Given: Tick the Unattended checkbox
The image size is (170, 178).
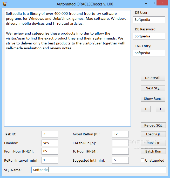Looking at the screenshot, I should (142, 160).
